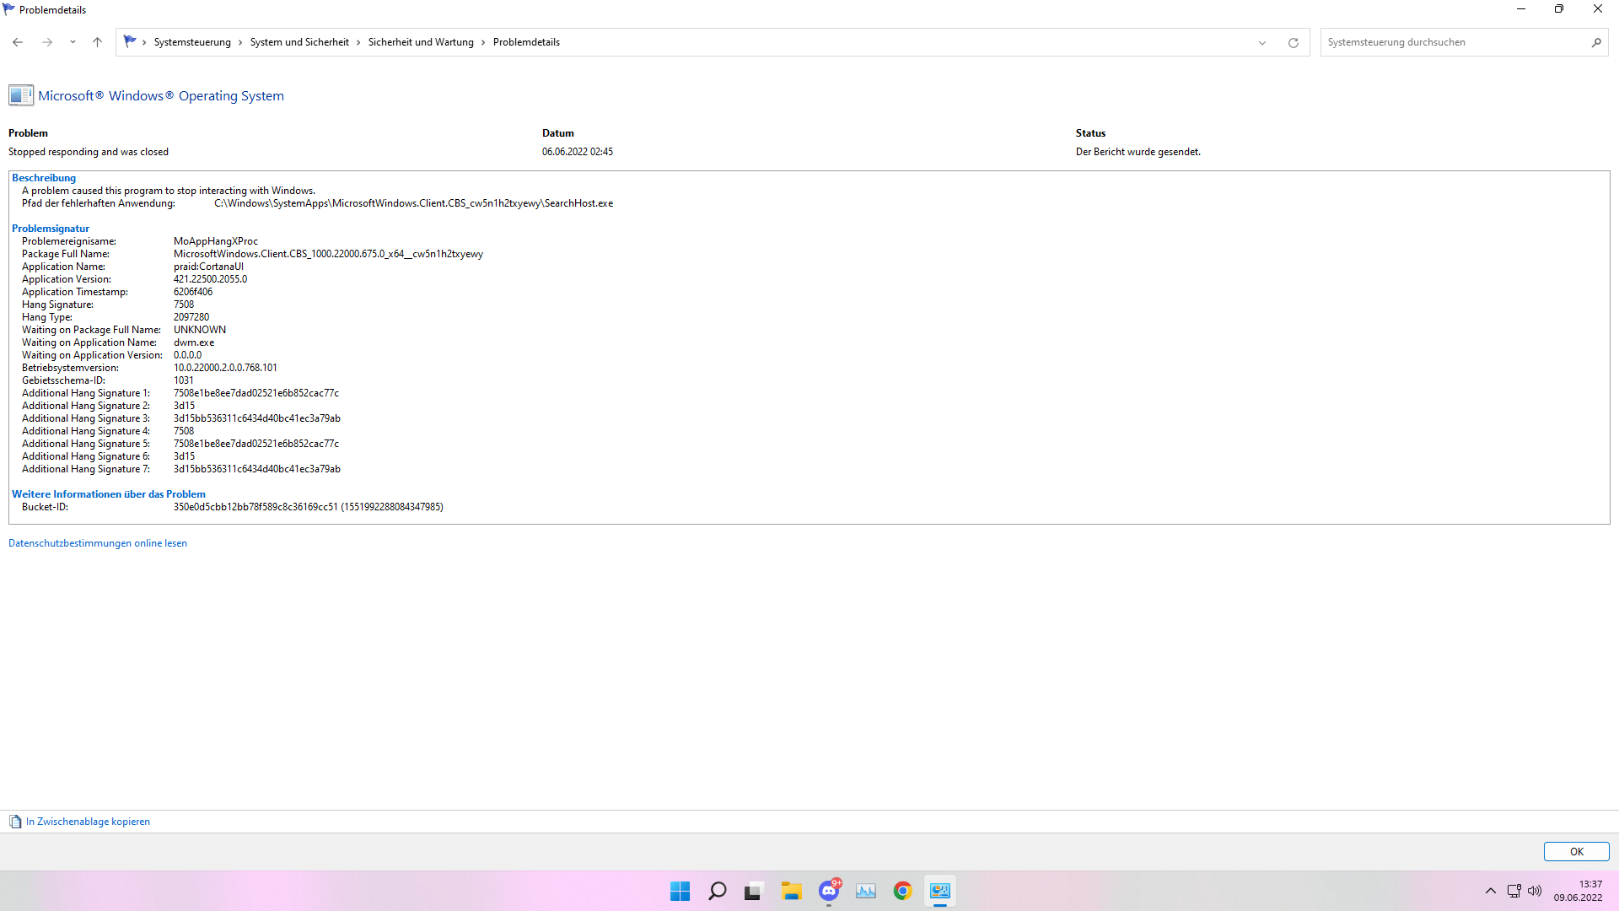The width and height of the screenshot is (1619, 911).
Task: Click the back navigation arrow
Action: tap(17, 41)
